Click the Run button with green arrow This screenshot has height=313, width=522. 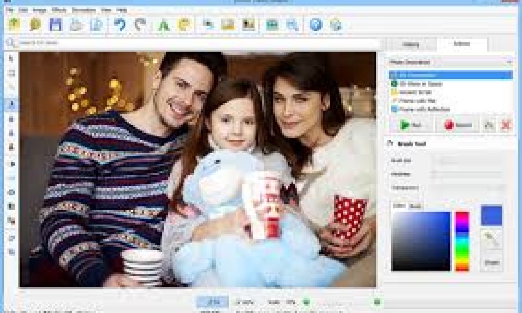pyautogui.click(x=412, y=125)
